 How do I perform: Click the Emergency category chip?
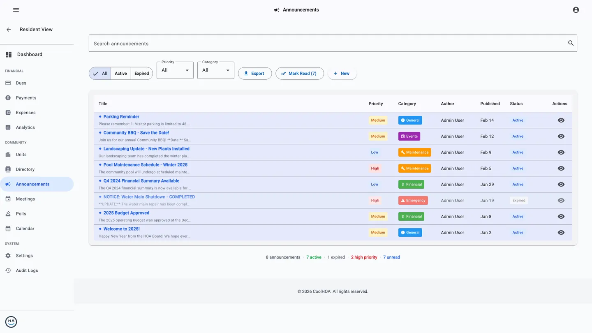[x=413, y=201]
